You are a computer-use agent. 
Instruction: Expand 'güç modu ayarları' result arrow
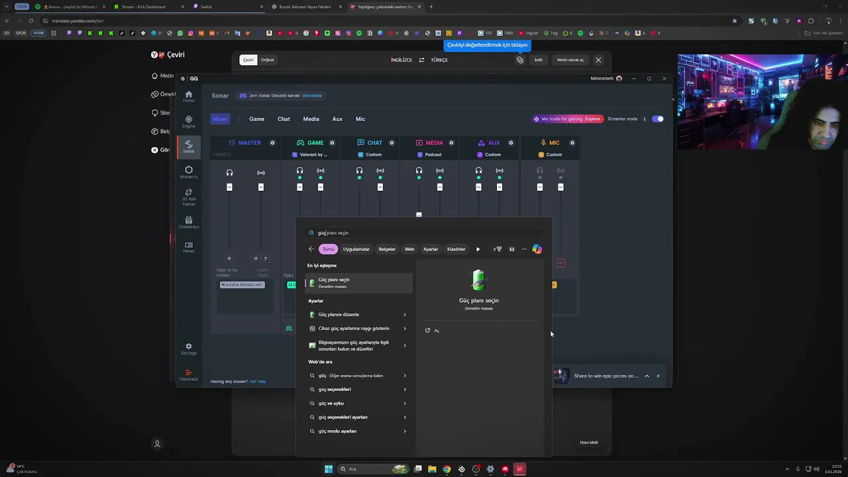pyautogui.click(x=405, y=431)
